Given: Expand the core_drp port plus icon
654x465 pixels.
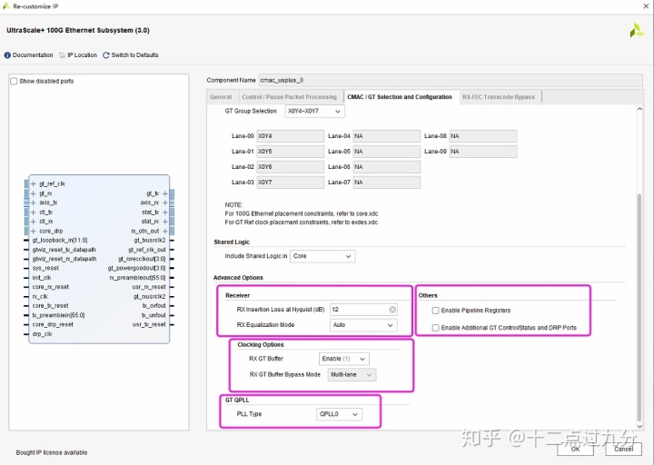Looking at the screenshot, I should pyautogui.click(x=34, y=231).
